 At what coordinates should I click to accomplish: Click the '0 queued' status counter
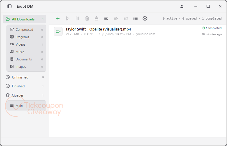[x=190, y=18]
